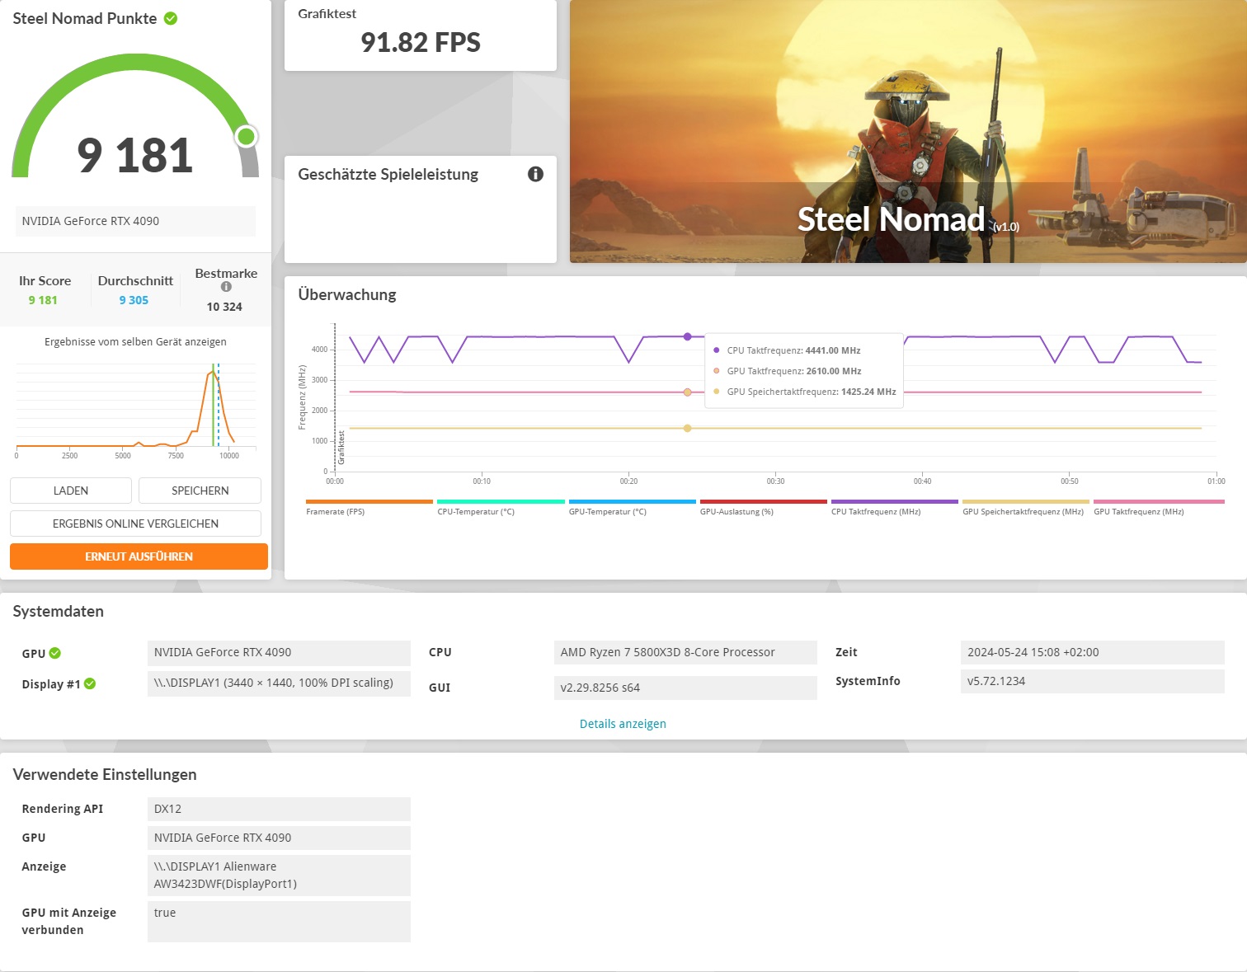
Task: Click the orange Framerate legend color bar
Action: pos(369,501)
